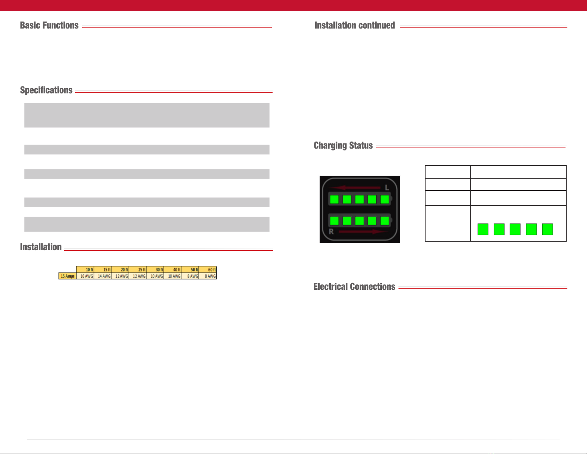This screenshot has height=454, width=587.
Task: Select the 14 AWG table cell
Action: click(x=103, y=276)
